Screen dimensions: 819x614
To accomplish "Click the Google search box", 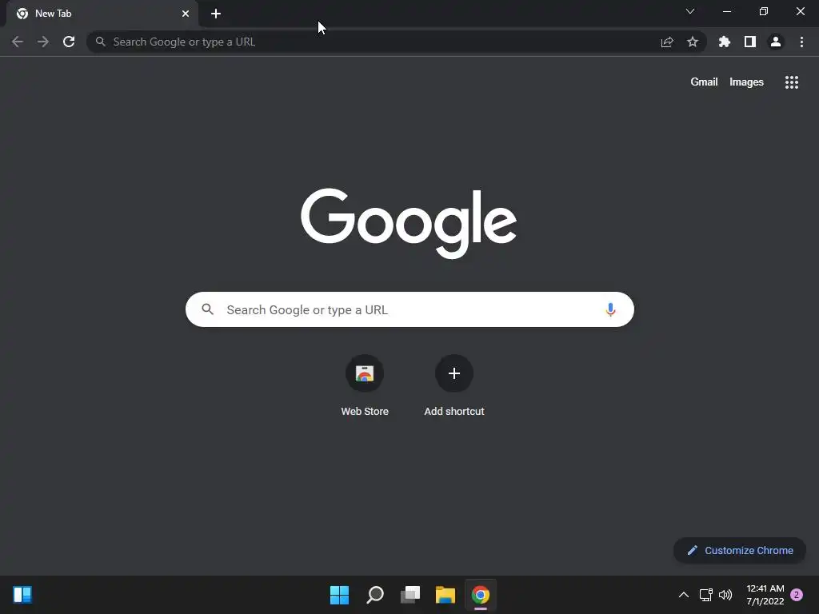I will click(409, 309).
